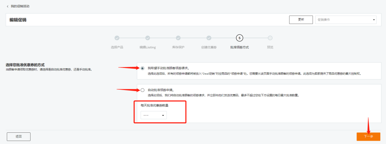Select the manual coupon approval radio button
The image size is (386, 144).
[142, 68]
